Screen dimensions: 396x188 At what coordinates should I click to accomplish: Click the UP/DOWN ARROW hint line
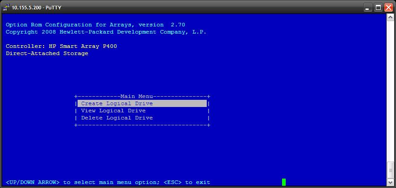pyautogui.click(x=108, y=182)
